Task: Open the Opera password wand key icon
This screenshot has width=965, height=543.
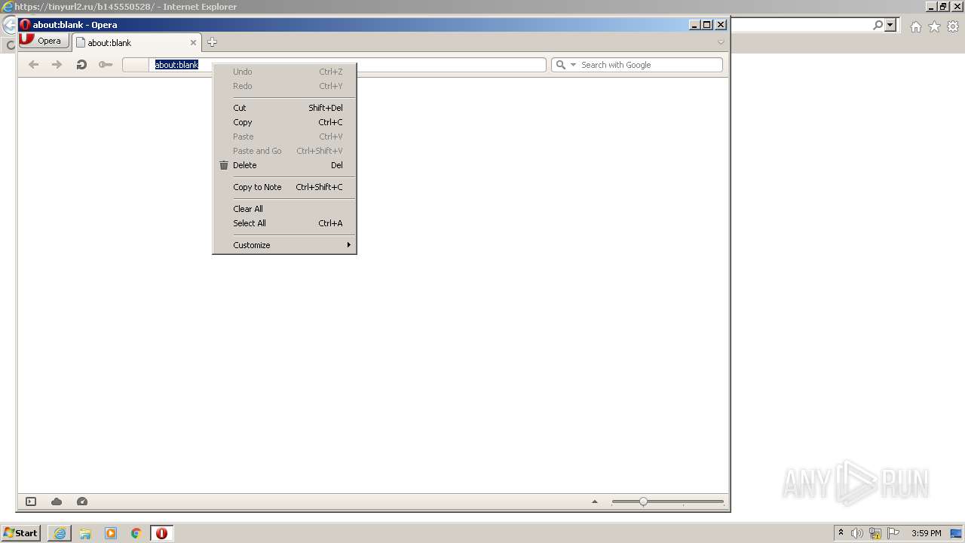Action: point(106,65)
